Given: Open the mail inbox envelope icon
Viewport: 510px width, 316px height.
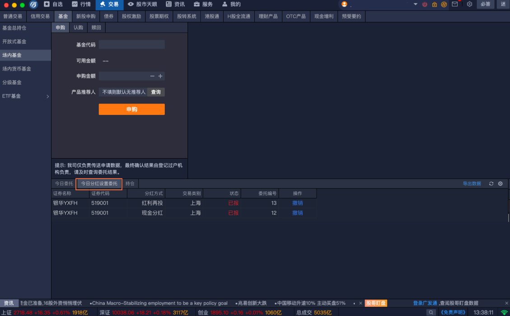Looking at the screenshot, I should point(455,5).
